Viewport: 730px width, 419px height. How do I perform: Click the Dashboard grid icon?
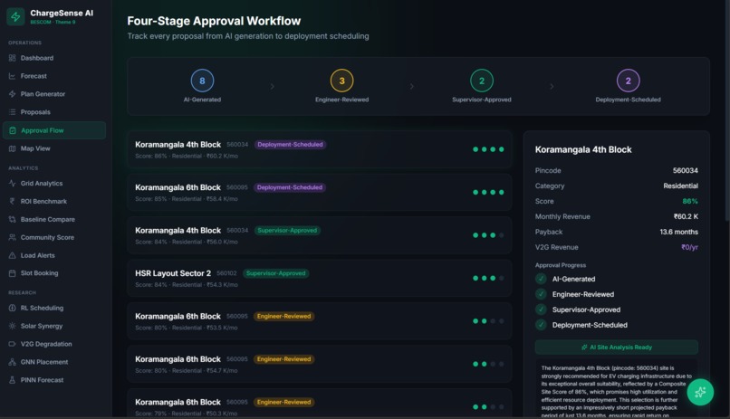(x=12, y=58)
